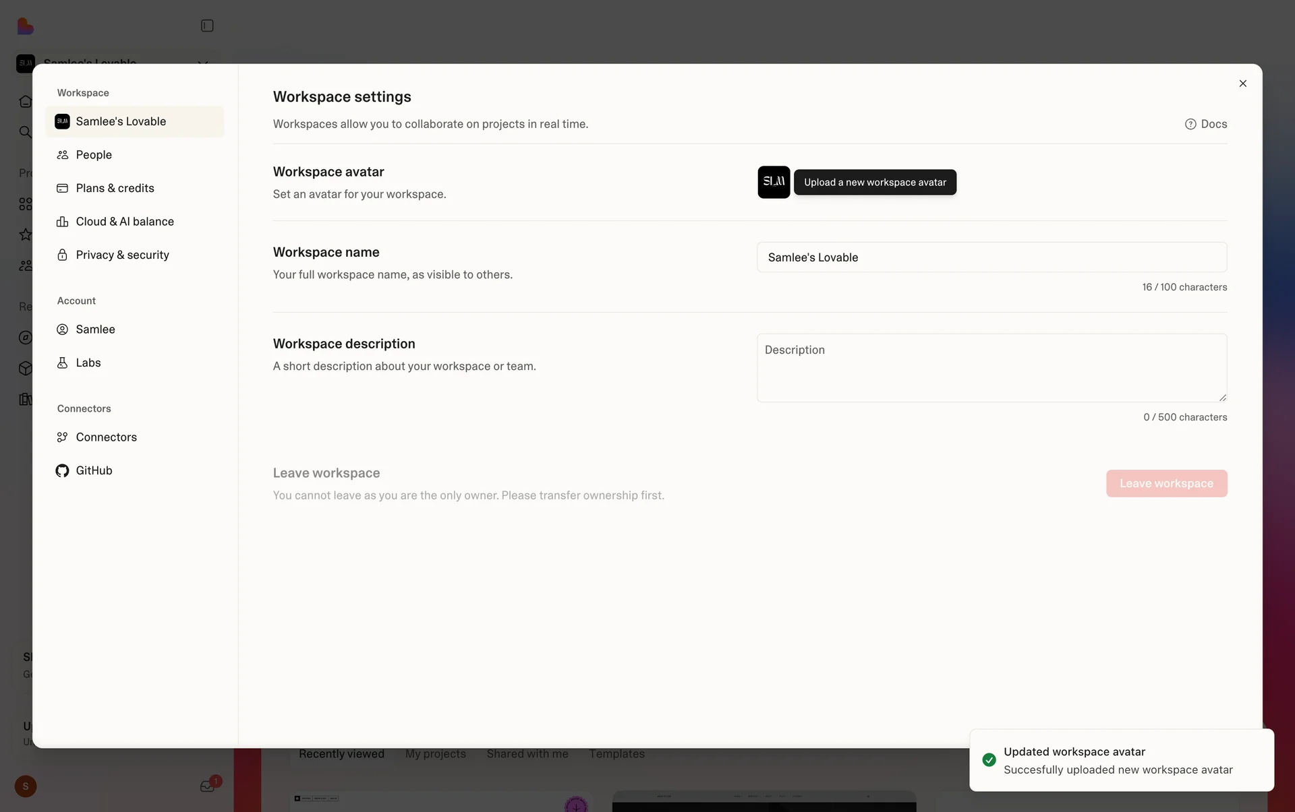Click the workspace Description text area
Screen dimensions: 1295x812
coord(991,368)
